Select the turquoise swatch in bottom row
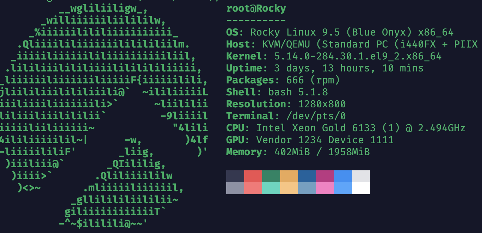This screenshot has width=482, height=233. coord(271,188)
